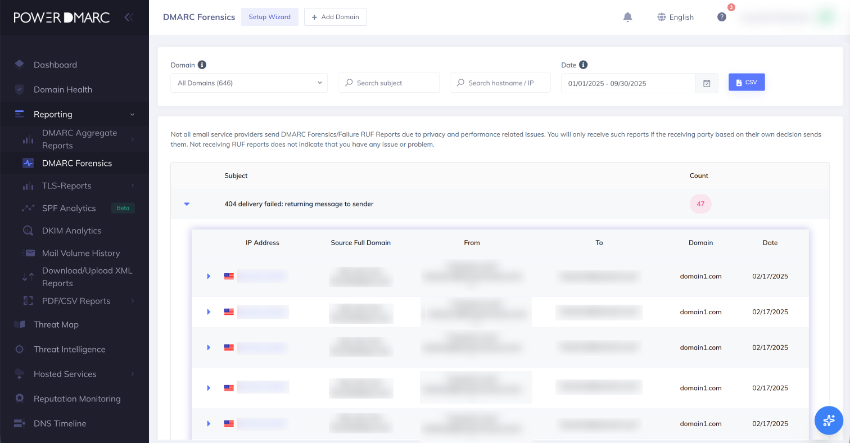The width and height of the screenshot is (850, 443).
Task: Click the Source Full Domain column header
Action: 361,243
